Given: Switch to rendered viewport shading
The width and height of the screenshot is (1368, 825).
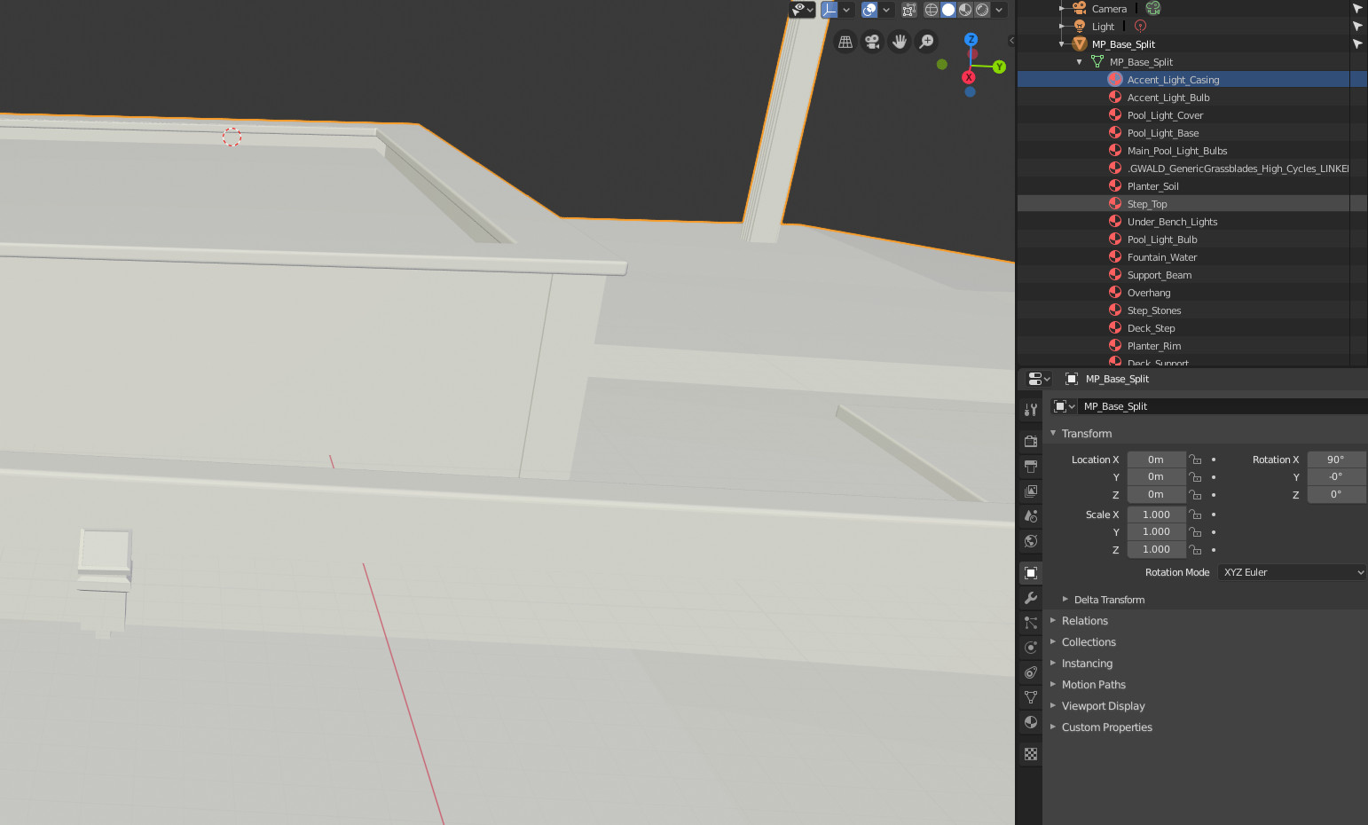Looking at the screenshot, I should point(982,10).
